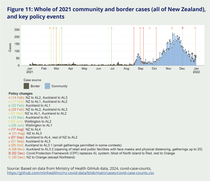Select the 'C' marker label above the chart
The width and height of the screenshot is (210, 181).
pos(195,28)
